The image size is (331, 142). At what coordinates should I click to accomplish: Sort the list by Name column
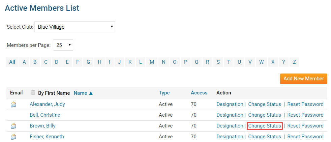point(83,93)
